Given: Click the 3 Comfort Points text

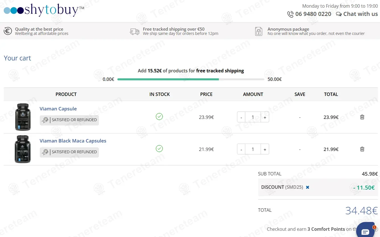Looking at the screenshot, I should tap(326, 229).
